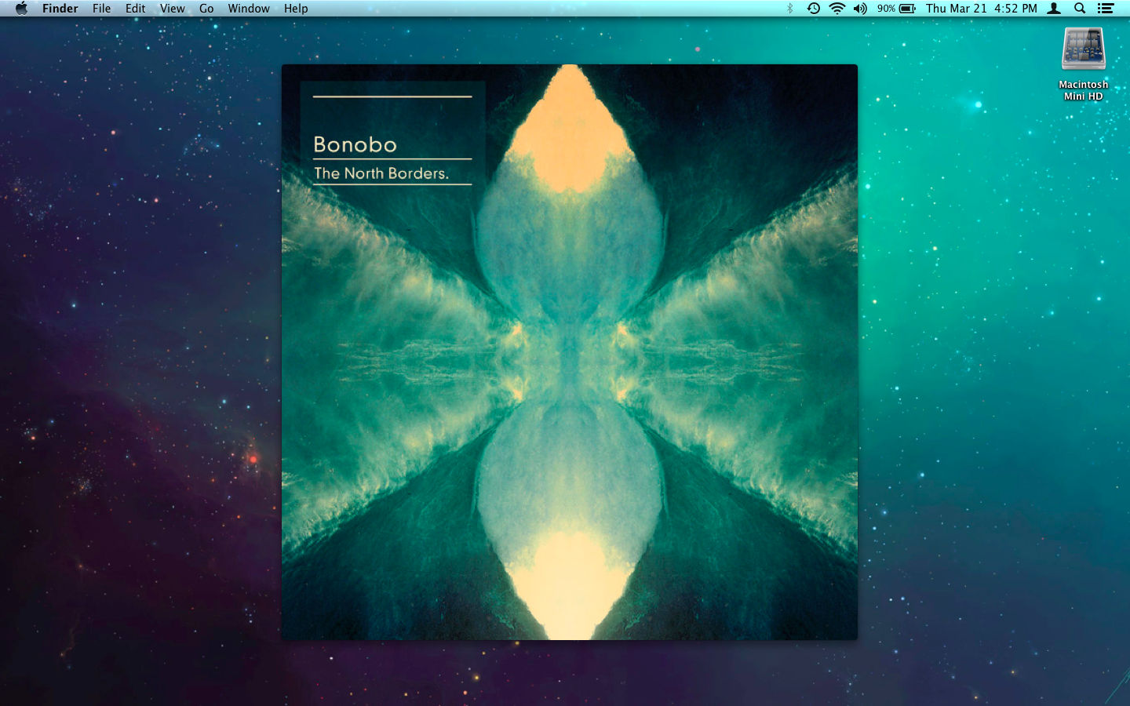Select the Macintosh Mini HD drive icon
The height and width of the screenshot is (706, 1130).
1084,49
